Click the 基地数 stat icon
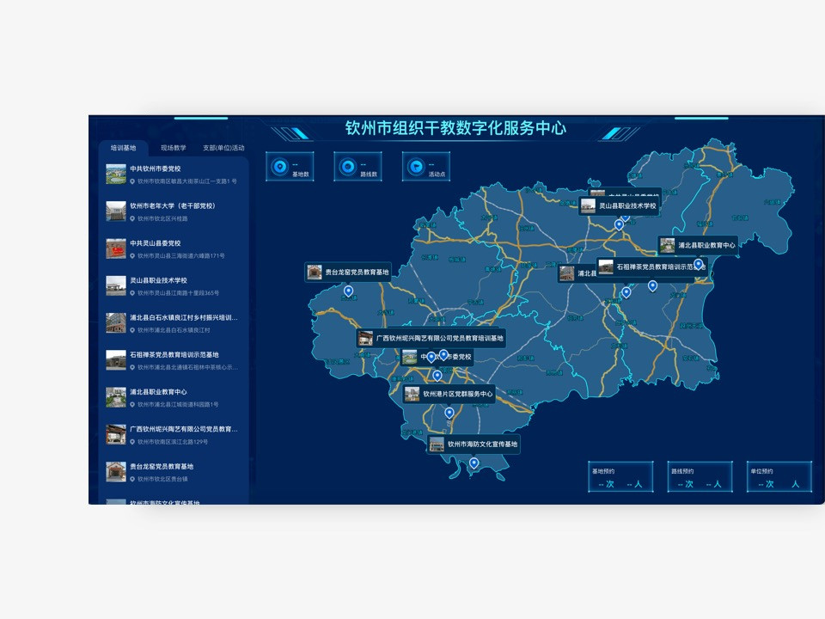Image resolution: width=825 pixels, height=619 pixels. (278, 166)
